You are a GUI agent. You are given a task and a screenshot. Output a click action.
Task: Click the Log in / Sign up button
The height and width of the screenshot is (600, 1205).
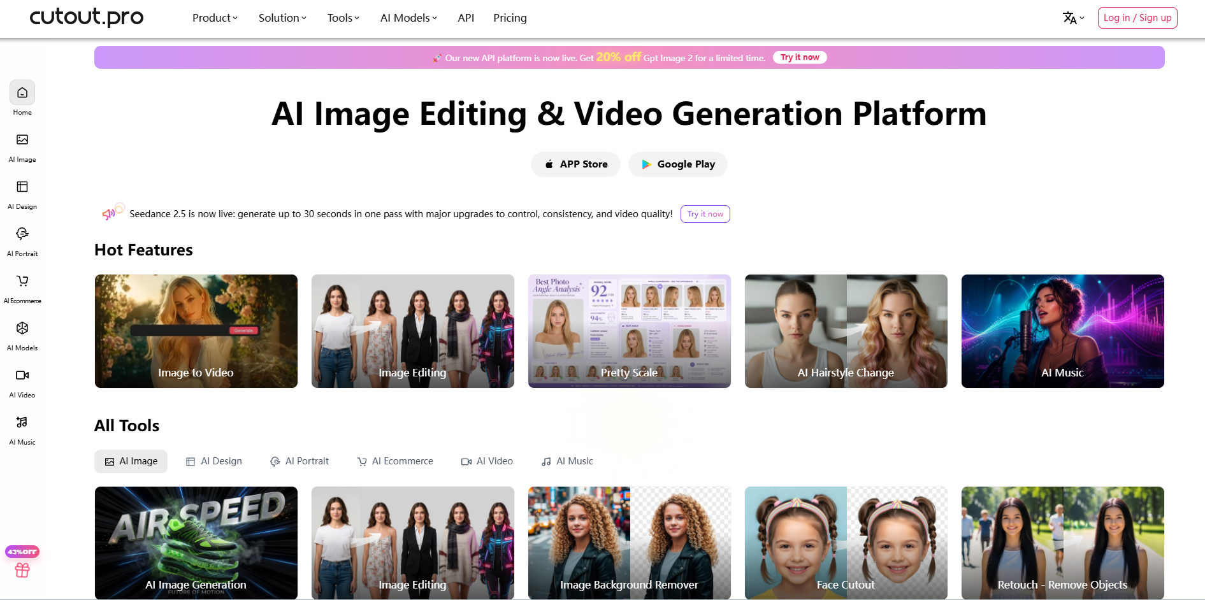coord(1137,18)
